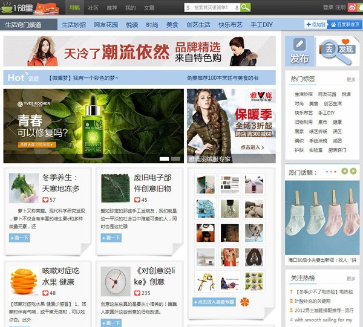Image resolution: width=363 pixels, height=327 pixels.
Task: Click the 注册 register link
Action: point(341,7)
